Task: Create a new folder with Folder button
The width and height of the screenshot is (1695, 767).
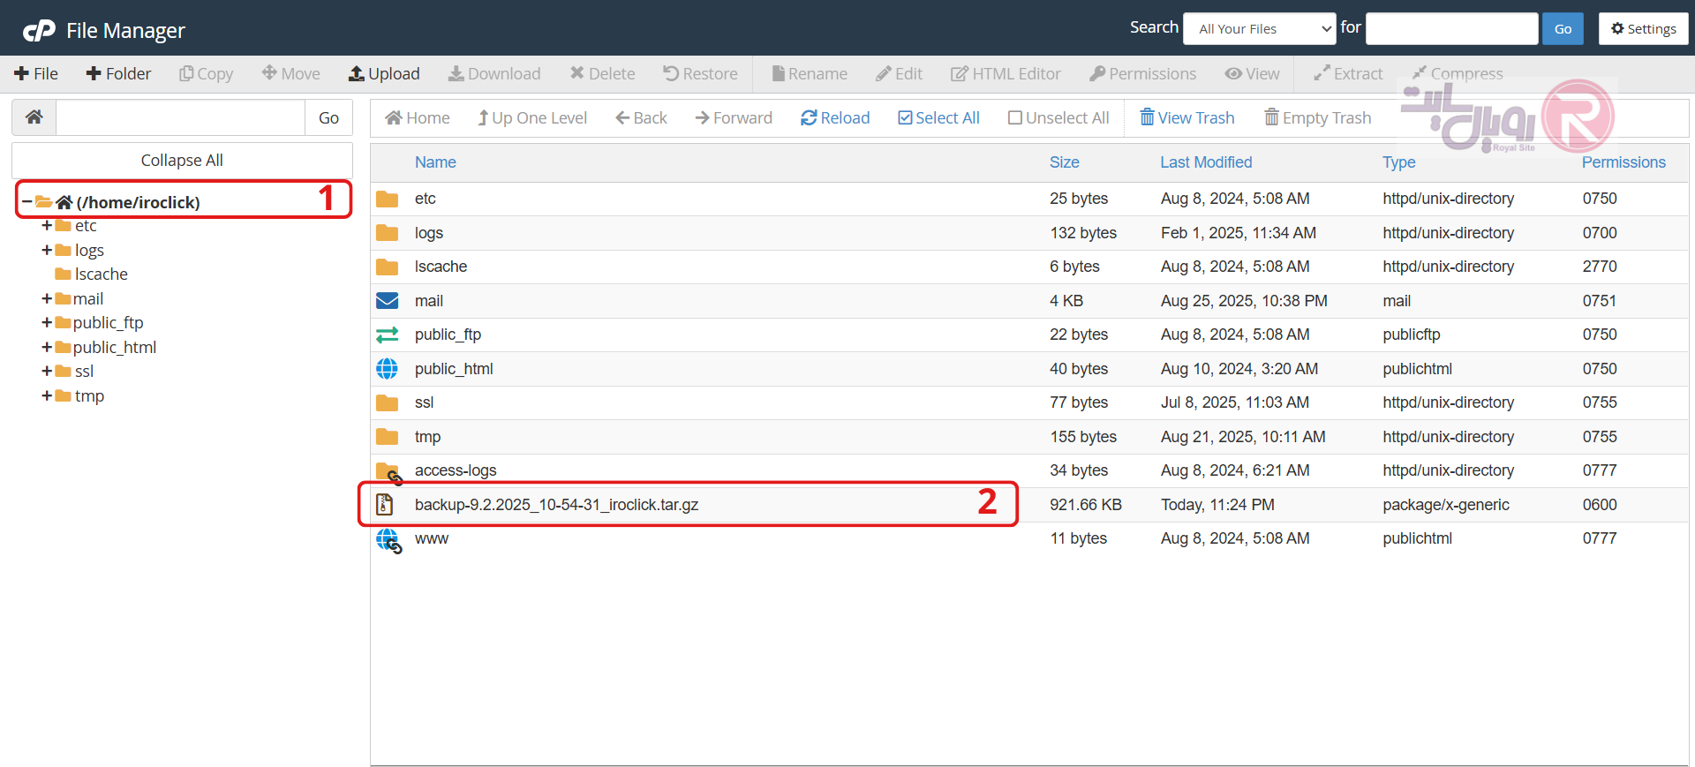Action: click(x=118, y=74)
